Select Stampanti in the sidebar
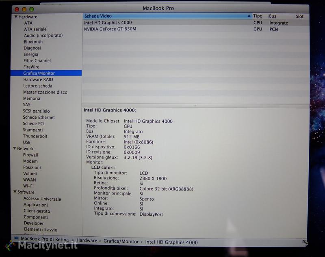325x257 pixels. [32, 130]
